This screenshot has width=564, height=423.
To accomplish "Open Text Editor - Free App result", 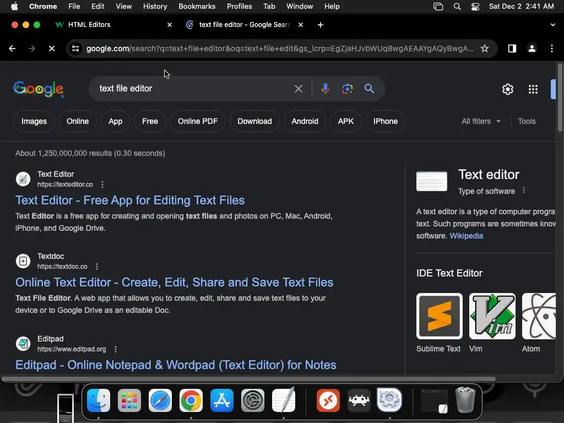I will click(x=130, y=200).
